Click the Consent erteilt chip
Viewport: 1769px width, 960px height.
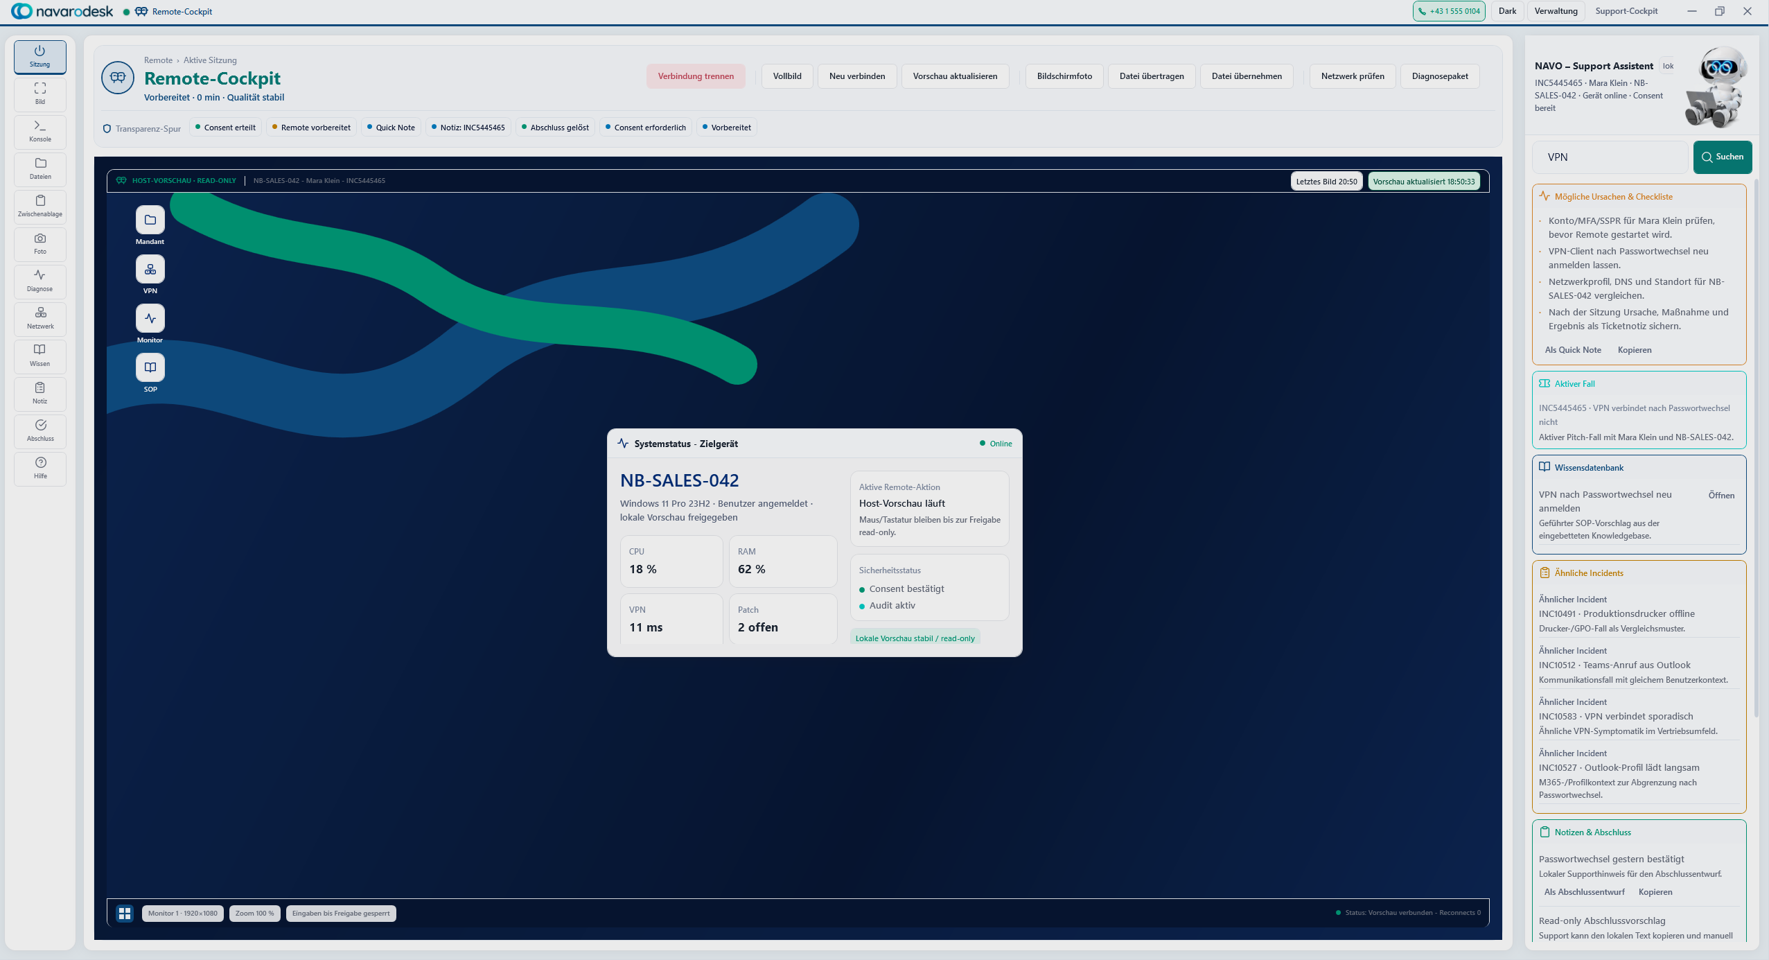[225, 128]
